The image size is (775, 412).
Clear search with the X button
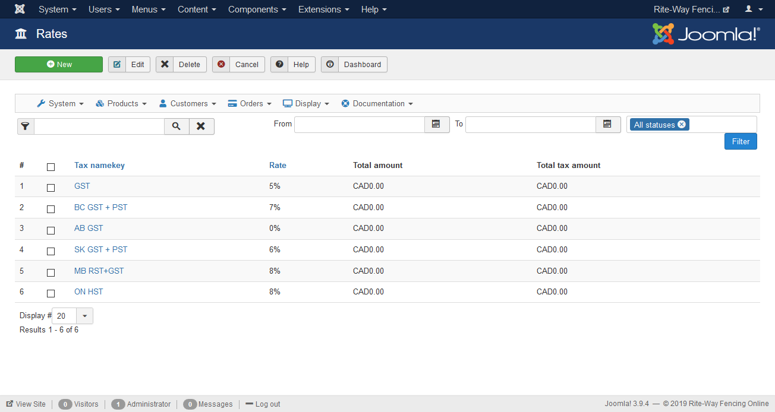[x=201, y=126]
